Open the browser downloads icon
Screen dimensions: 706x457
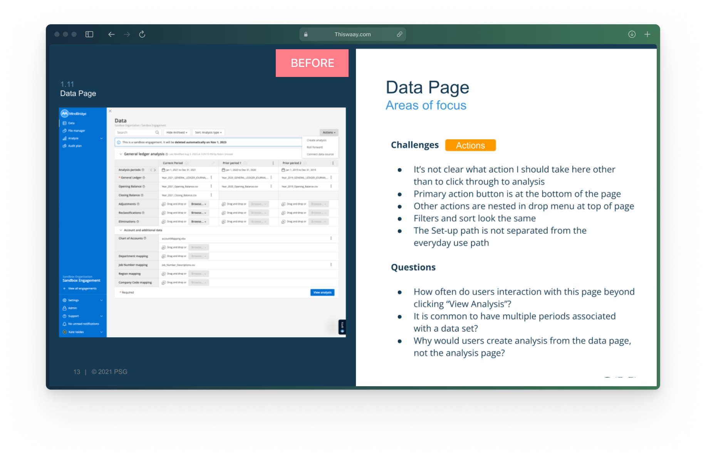(632, 34)
